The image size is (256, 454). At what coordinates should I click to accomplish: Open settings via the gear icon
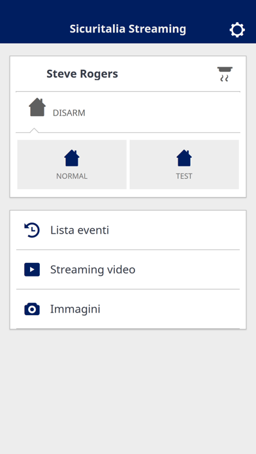[237, 30]
